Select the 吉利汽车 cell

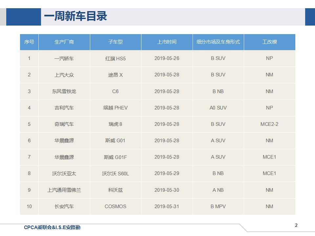pyautogui.click(x=64, y=108)
